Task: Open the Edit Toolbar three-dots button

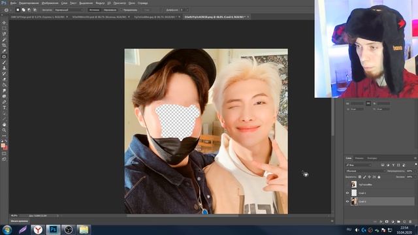Action: tap(4, 136)
